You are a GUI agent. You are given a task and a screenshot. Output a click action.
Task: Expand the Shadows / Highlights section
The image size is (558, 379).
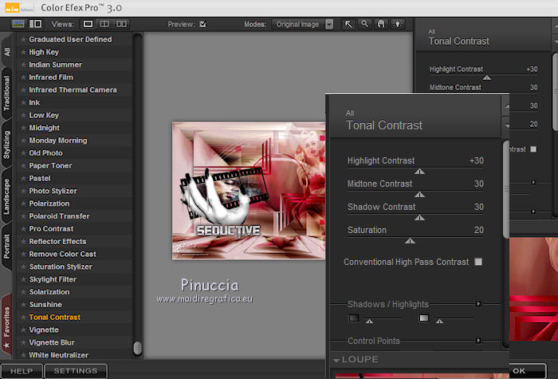pyautogui.click(x=478, y=304)
